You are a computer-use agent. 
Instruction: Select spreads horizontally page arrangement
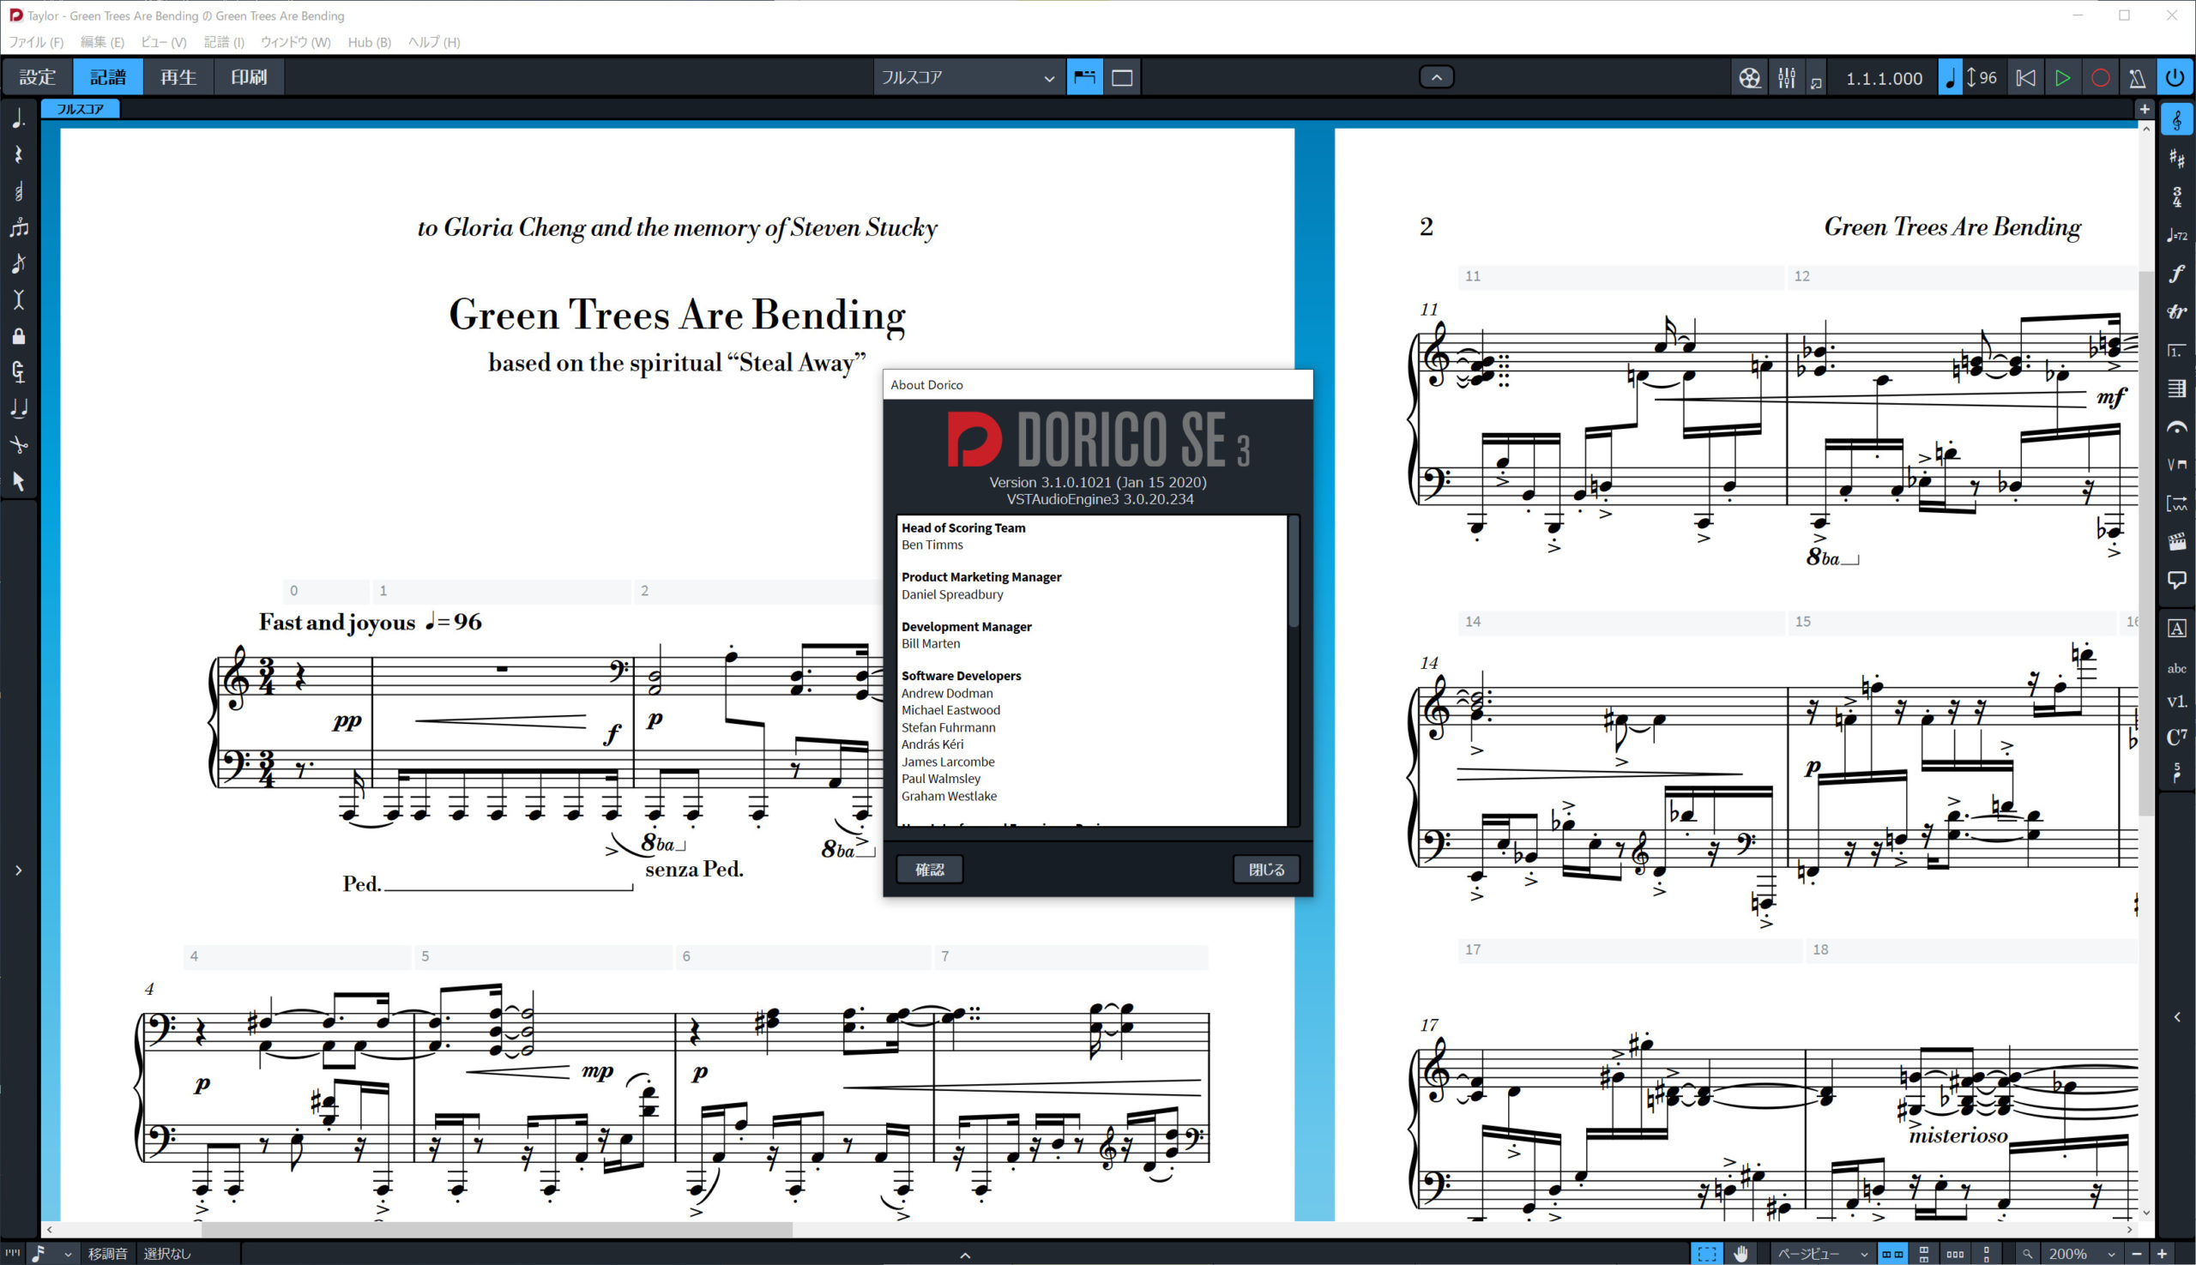(1892, 1254)
